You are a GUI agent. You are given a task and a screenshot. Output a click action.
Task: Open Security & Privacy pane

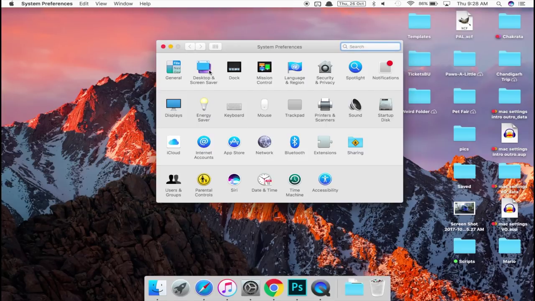coord(325,72)
